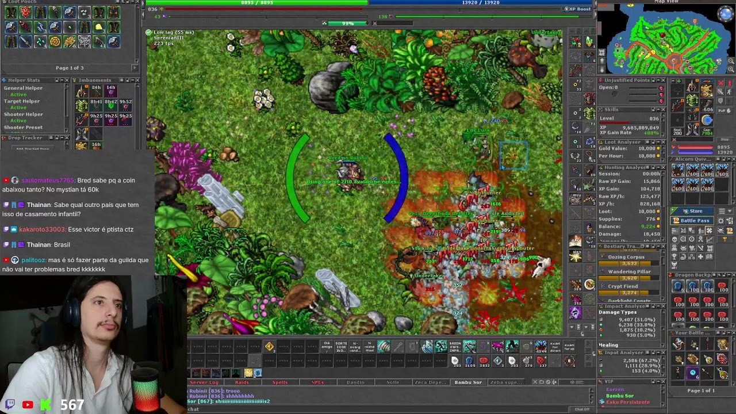Toggle the red X secure mode icon
Image resolution: width=736 pixels, height=414 pixels.
point(721,83)
